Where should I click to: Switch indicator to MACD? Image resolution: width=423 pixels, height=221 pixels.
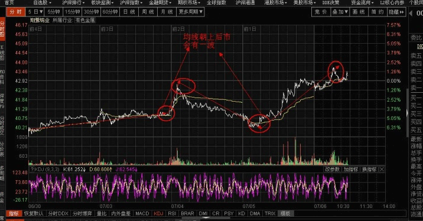tap(142, 213)
